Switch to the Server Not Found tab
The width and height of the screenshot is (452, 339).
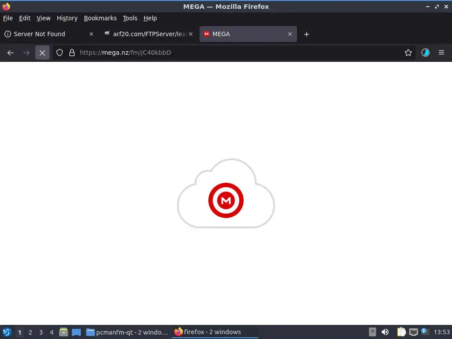[x=49, y=34]
